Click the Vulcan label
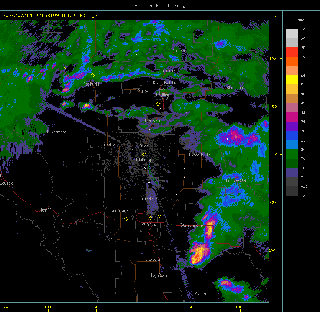The width and height of the screenshot is (320, 312). 201,293
